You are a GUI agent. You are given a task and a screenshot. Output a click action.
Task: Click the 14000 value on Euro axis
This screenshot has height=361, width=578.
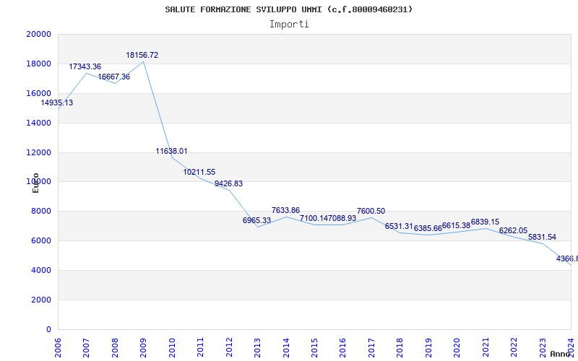38,123
